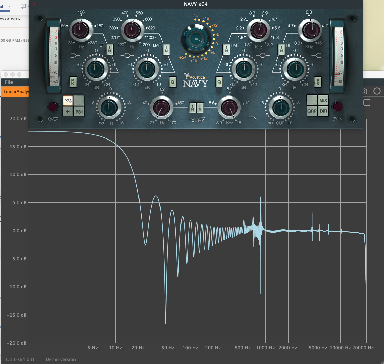Click the BY IN bypass lamp

[338, 107]
